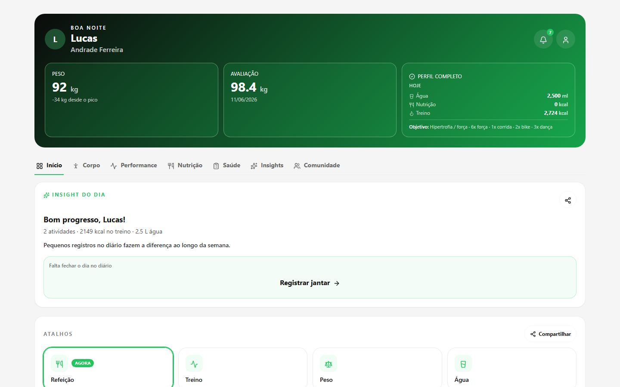Click '2 atividades · 2149 kcal no treino' line
The image size is (620, 387).
103,232
